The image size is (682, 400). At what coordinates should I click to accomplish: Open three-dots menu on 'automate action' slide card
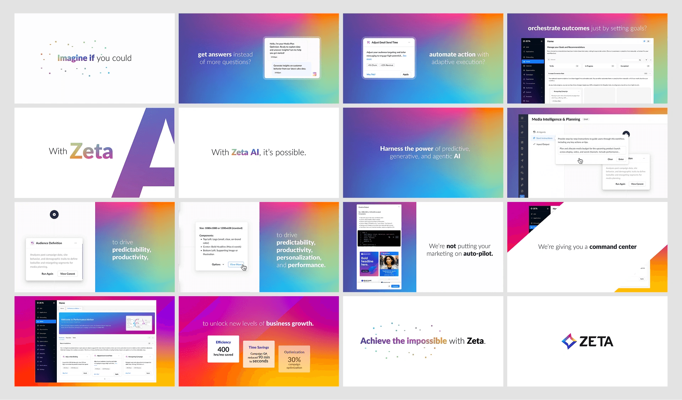tap(409, 42)
